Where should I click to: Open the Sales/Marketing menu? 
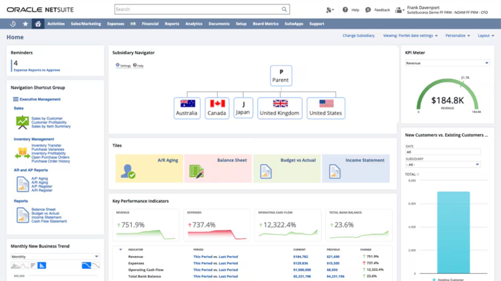86,24
